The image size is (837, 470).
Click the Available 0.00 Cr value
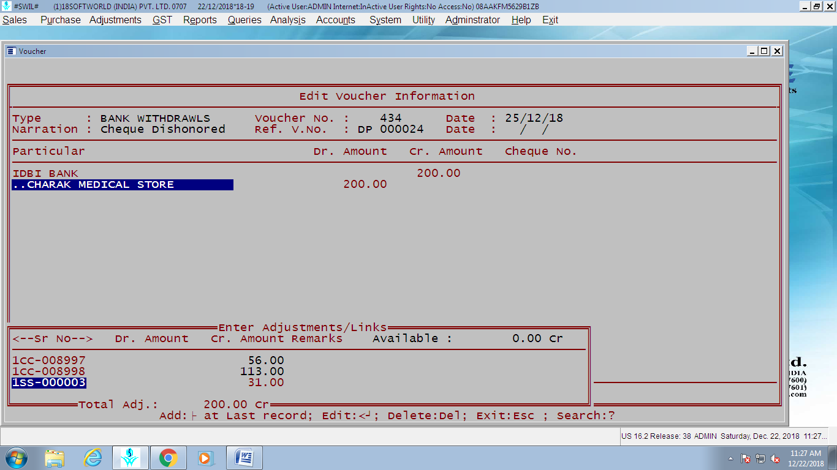point(538,338)
